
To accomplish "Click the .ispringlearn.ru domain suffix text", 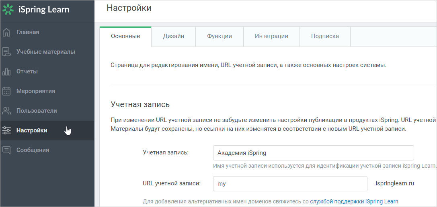I will (x=394, y=184).
